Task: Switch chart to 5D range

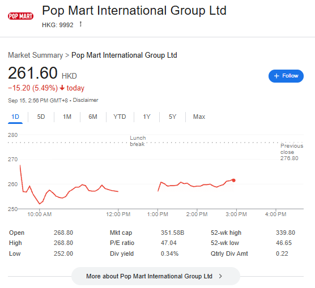Action: (41, 117)
